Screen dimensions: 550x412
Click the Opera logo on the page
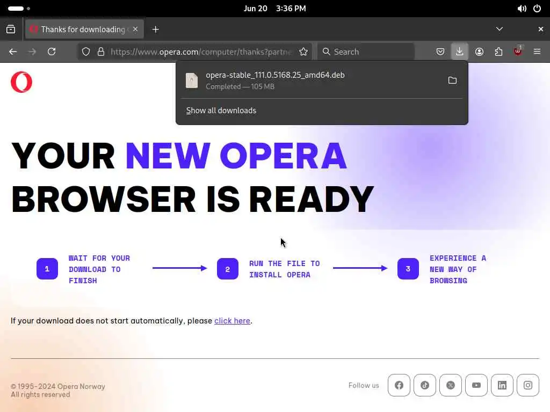point(21,82)
